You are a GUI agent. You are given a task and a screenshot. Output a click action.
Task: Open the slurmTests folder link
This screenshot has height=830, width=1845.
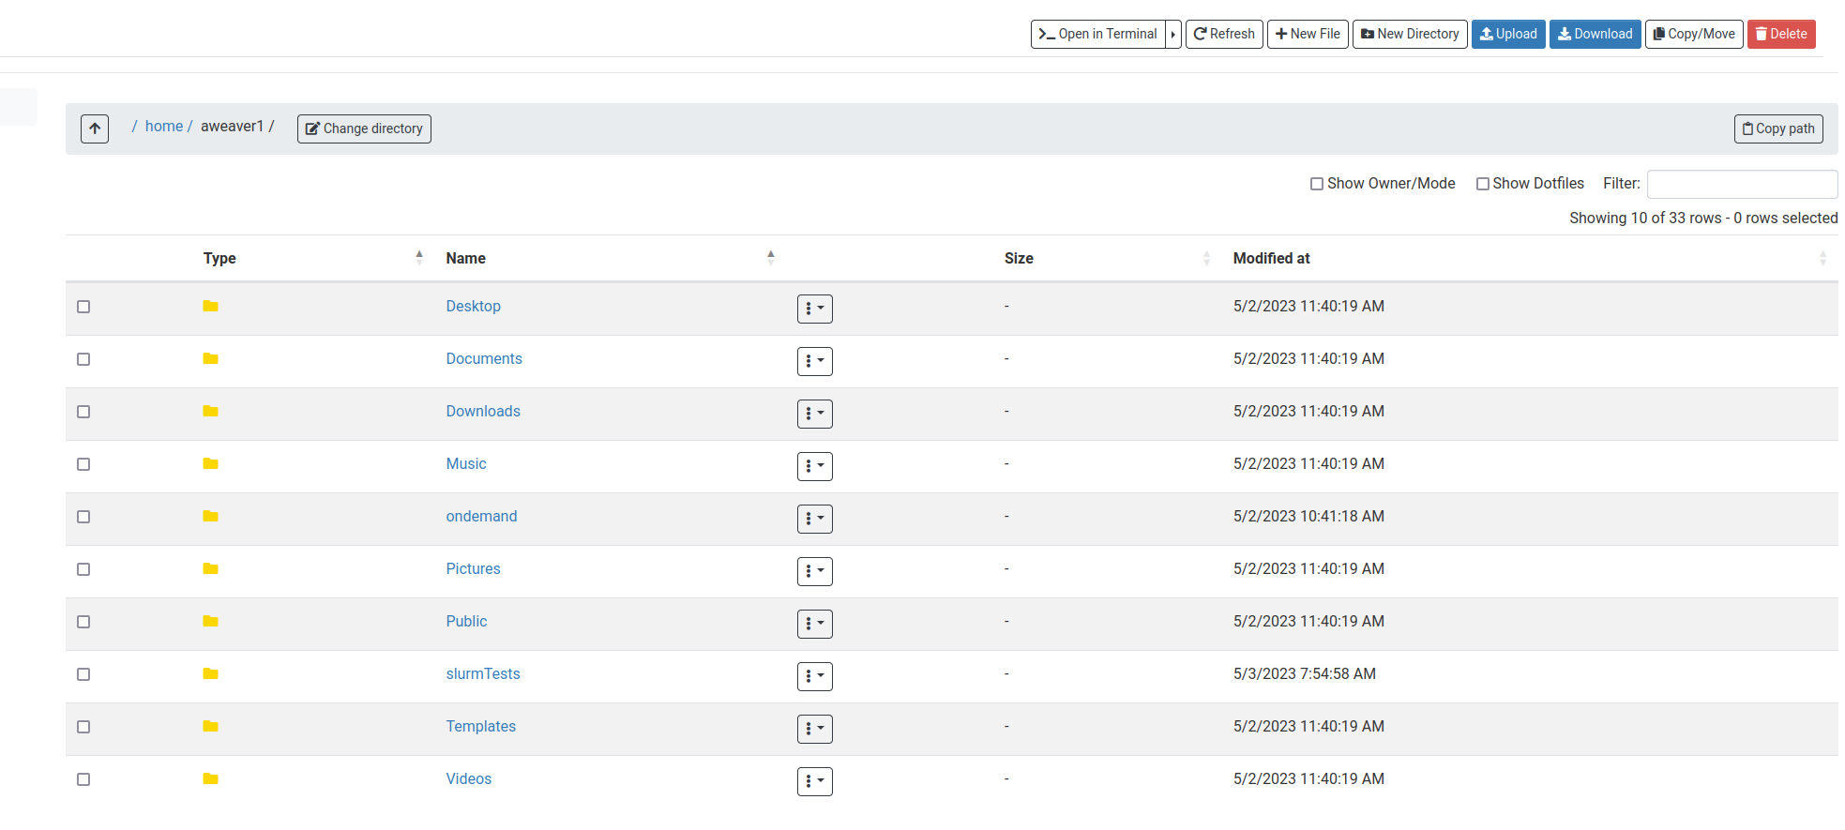pyautogui.click(x=483, y=673)
